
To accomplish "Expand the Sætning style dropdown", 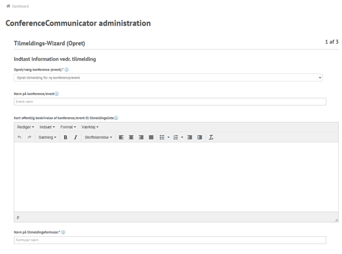I will click(47, 137).
